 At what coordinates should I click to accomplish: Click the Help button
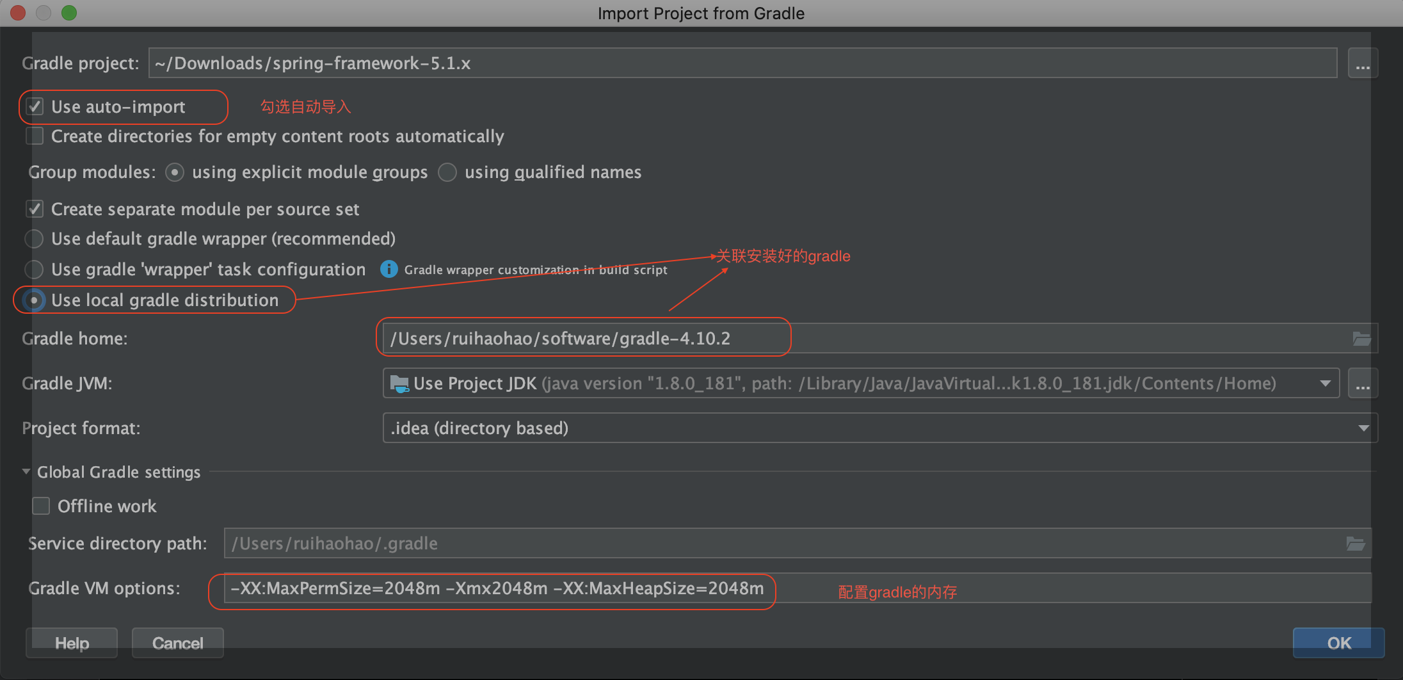[x=72, y=643]
